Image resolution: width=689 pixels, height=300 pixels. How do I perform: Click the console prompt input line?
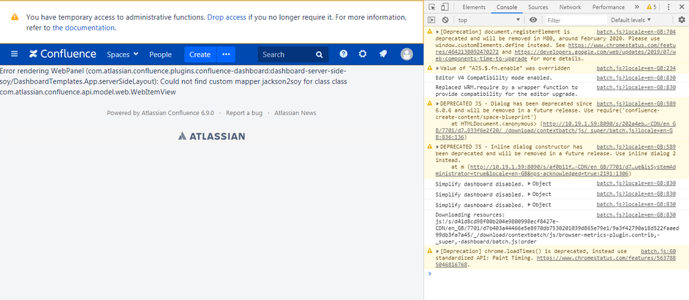tap(557, 273)
